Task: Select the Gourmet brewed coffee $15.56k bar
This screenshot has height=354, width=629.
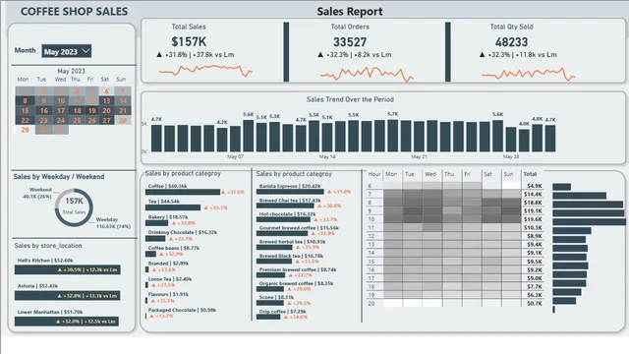Action: tap(282, 233)
